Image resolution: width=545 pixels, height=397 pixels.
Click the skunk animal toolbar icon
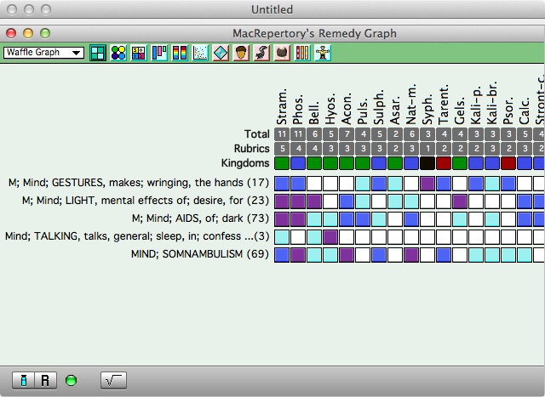(261, 53)
